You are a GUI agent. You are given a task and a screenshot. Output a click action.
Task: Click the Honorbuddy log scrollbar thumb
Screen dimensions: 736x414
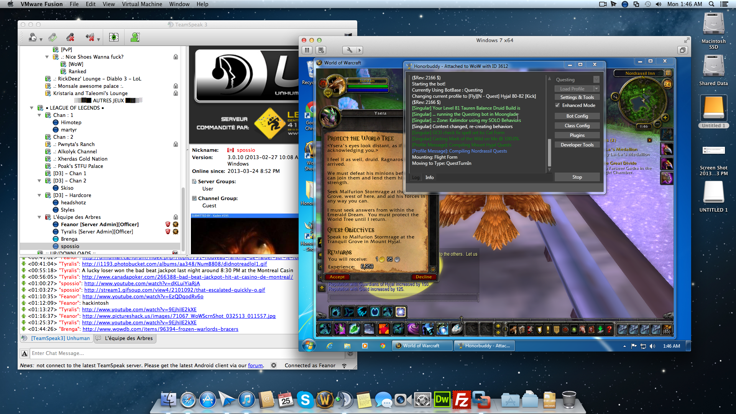[x=549, y=153]
